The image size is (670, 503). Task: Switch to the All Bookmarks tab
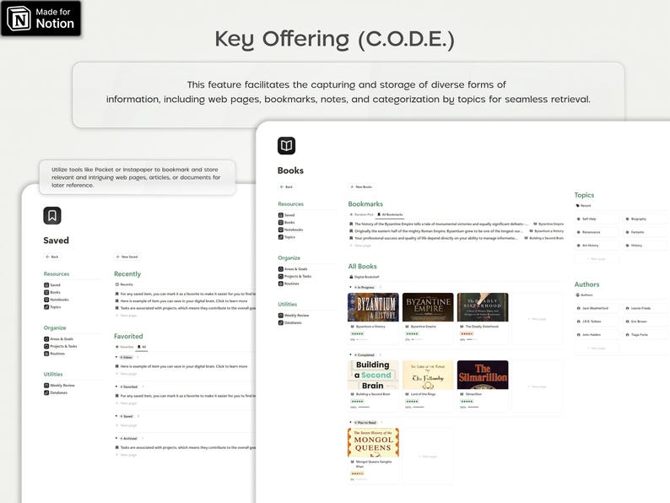pos(390,214)
